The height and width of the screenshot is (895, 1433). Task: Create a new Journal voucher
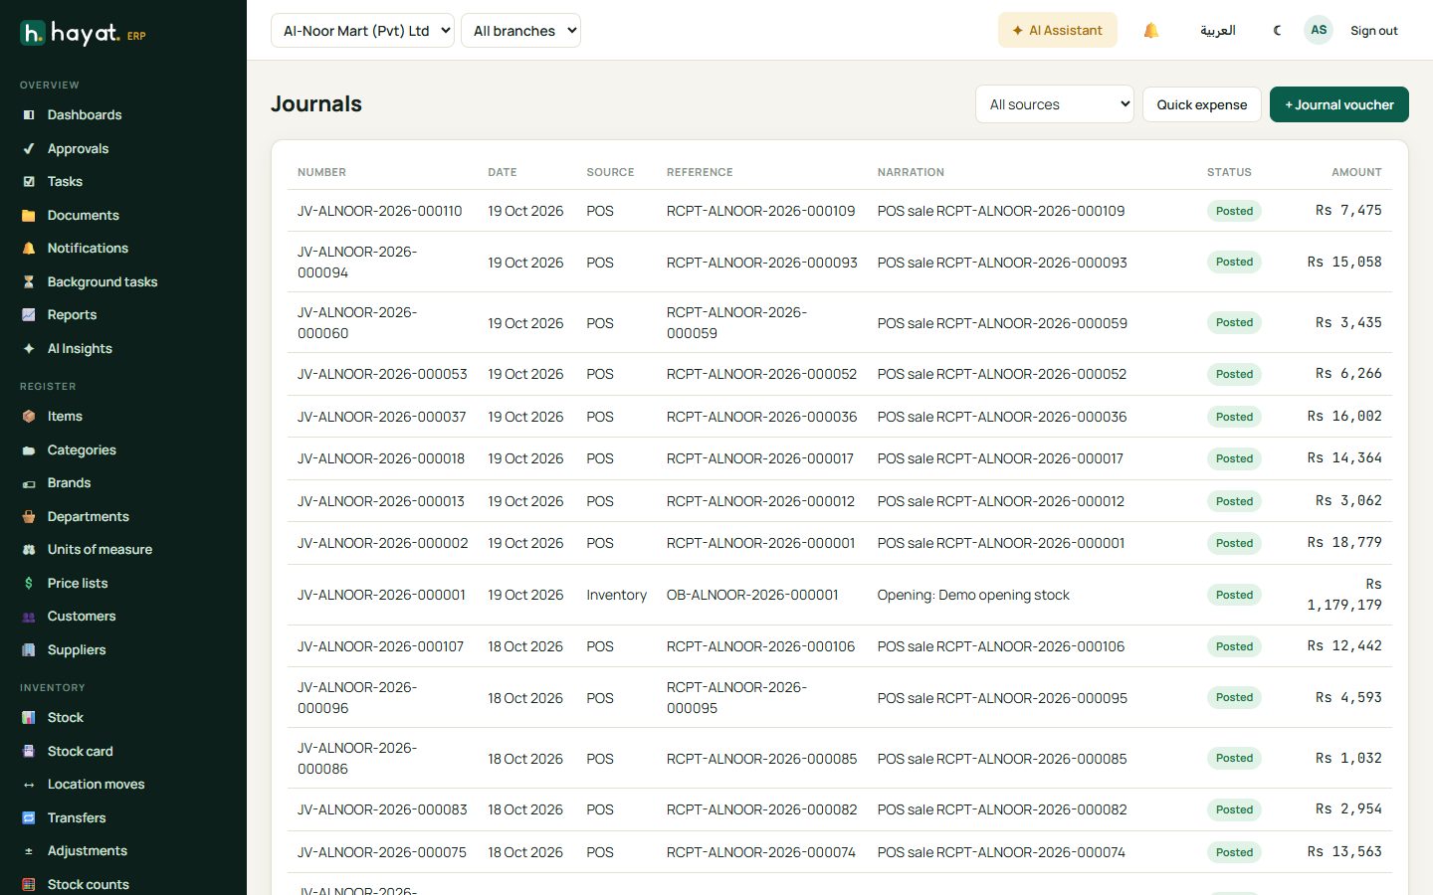coord(1339,104)
